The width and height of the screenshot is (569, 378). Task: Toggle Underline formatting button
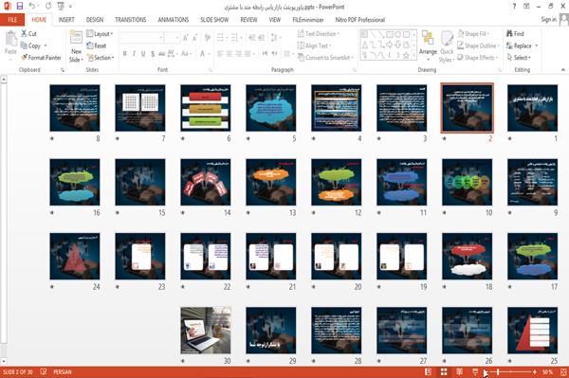(x=143, y=54)
